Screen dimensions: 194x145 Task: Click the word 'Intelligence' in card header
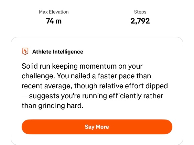[x=68, y=52]
